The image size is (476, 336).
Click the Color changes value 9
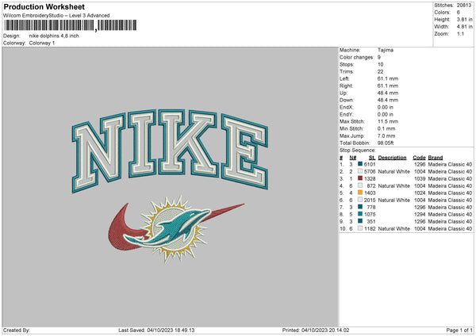(x=379, y=57)
